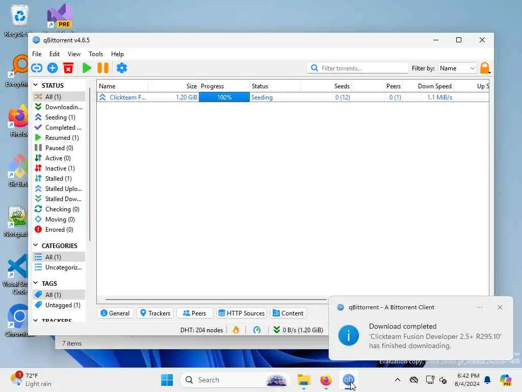Click the red Remove torrent trash icon
This screenshot has height=392, width=522.
click(x=68, y=68)
